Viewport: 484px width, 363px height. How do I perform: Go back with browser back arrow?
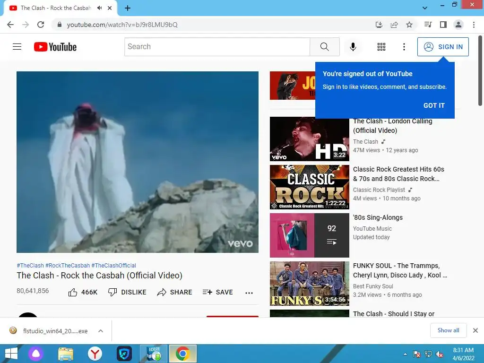(10, 25)
